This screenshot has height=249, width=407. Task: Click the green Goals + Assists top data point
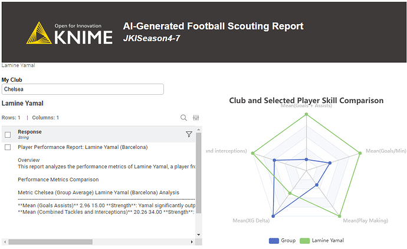point(306,114)
